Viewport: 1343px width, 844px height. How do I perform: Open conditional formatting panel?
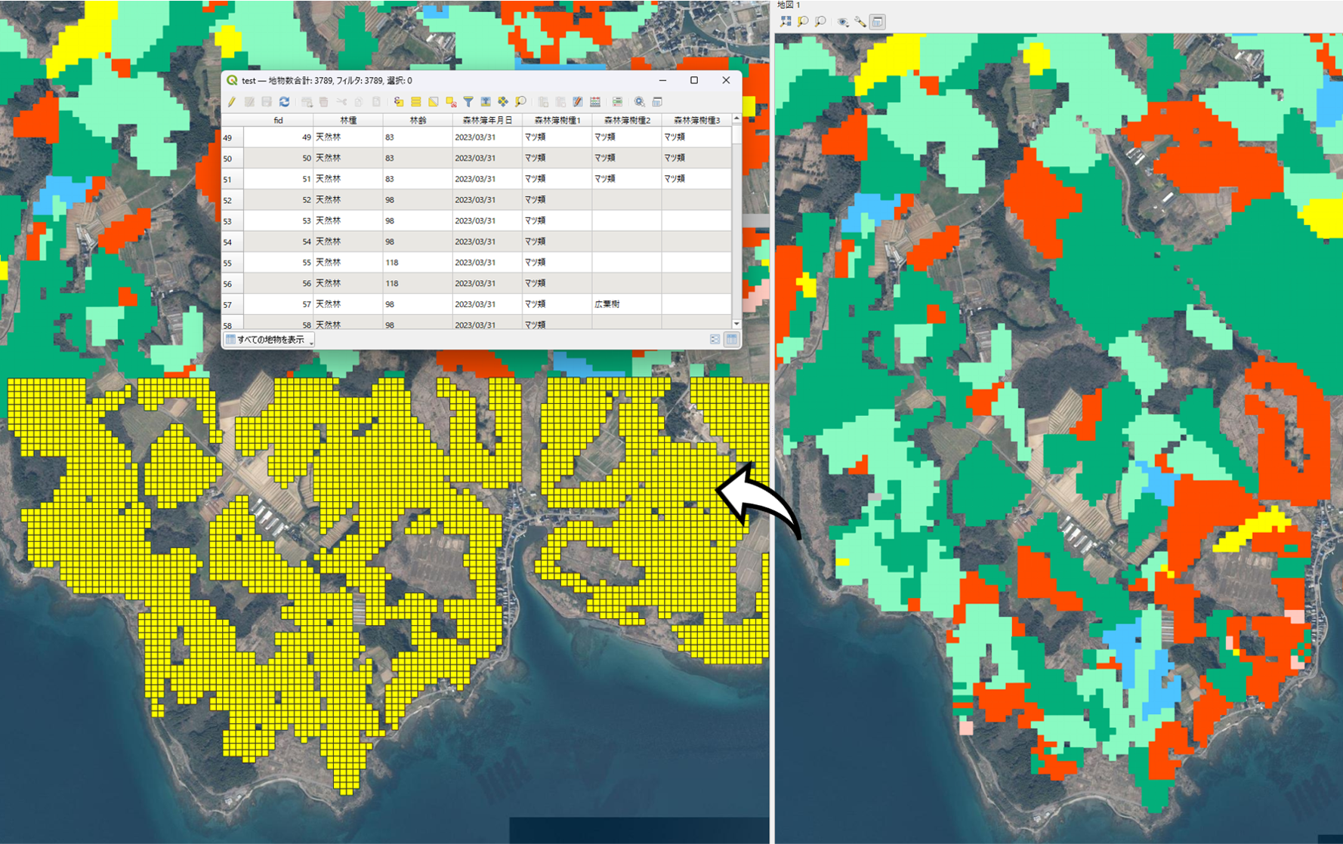[x=617, y=102]
